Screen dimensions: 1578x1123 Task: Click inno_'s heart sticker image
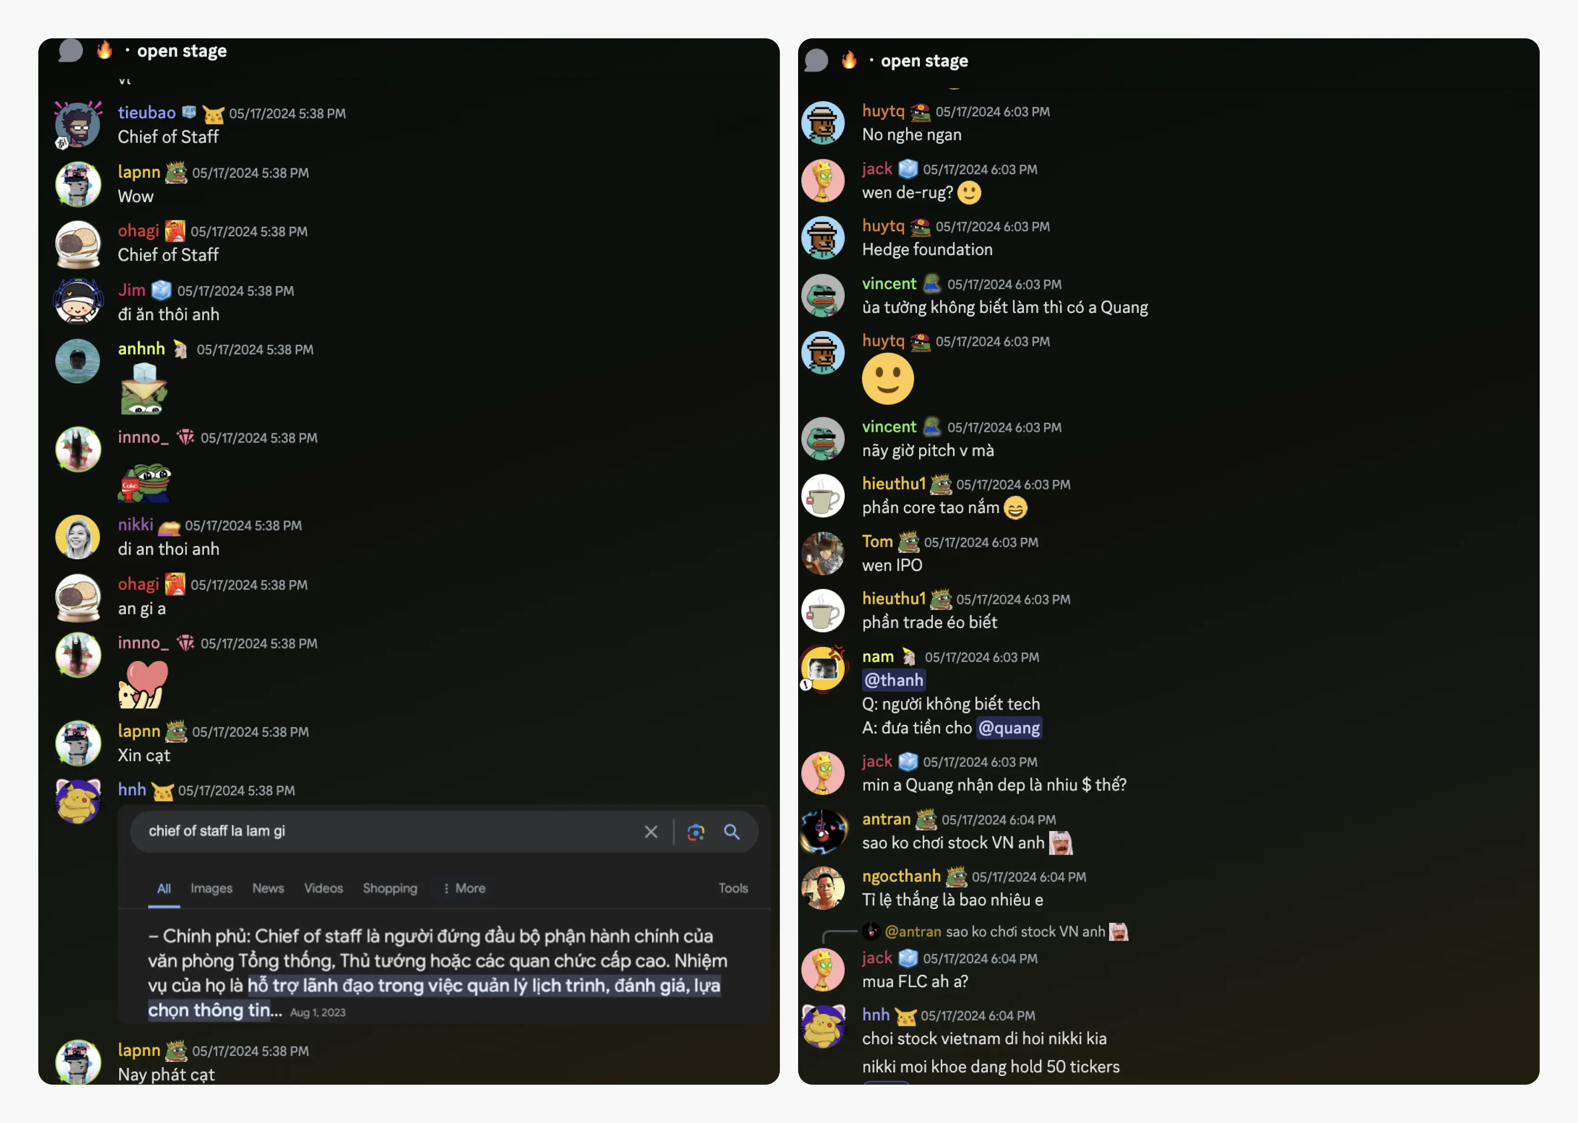click(144, 685)
